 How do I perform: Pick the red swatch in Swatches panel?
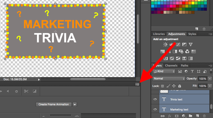pyautogui.click(x=184, y=3)
